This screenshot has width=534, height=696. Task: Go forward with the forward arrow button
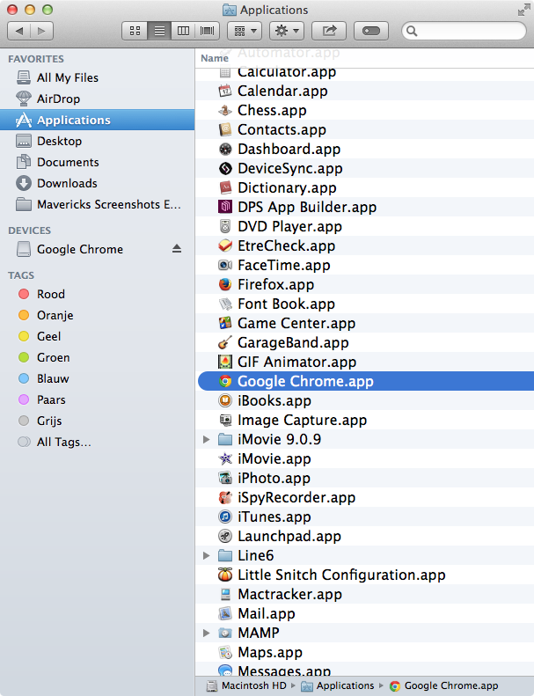41,31
